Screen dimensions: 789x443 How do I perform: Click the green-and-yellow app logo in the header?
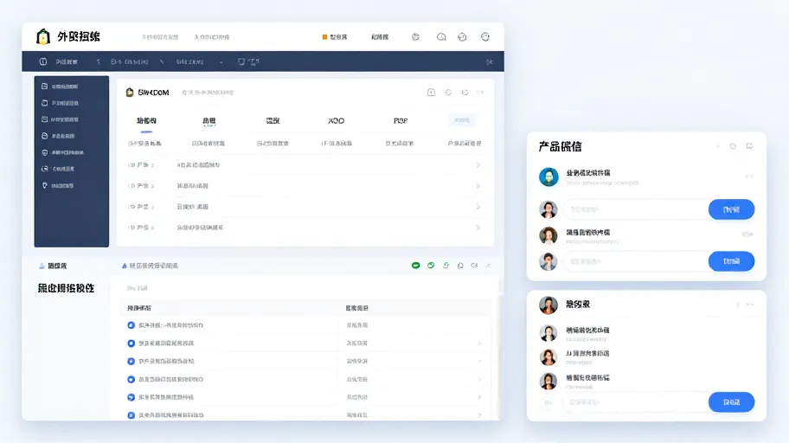pos(43,36)
